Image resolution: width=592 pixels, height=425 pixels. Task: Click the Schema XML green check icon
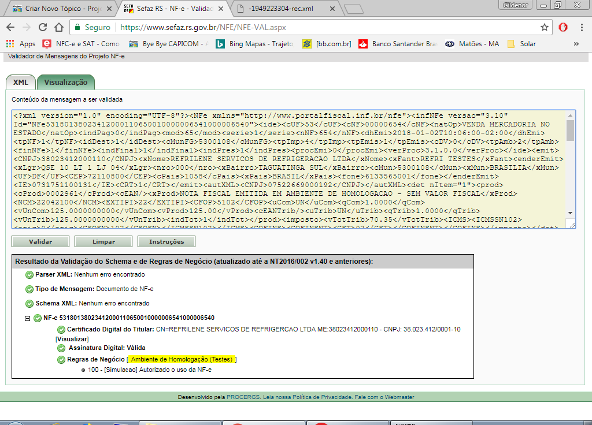(x=29, y=304)
